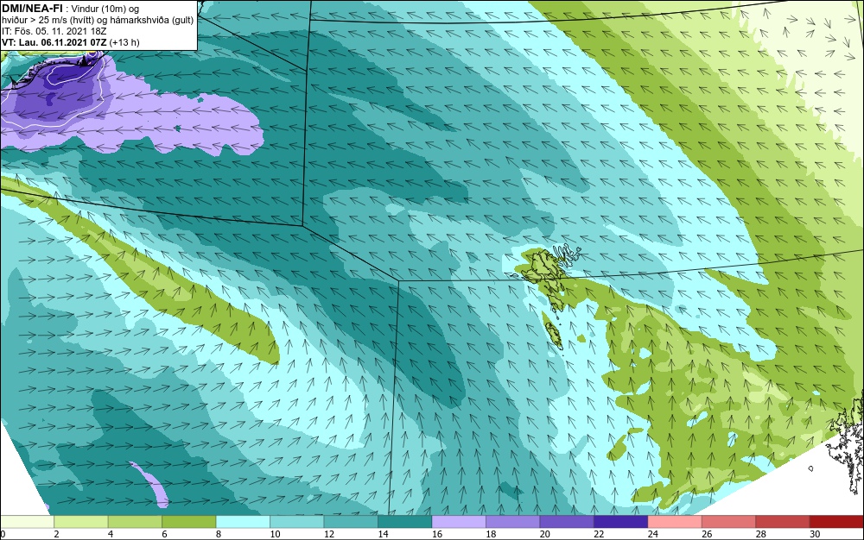Click the legend value '8'

tap(219, 534)
